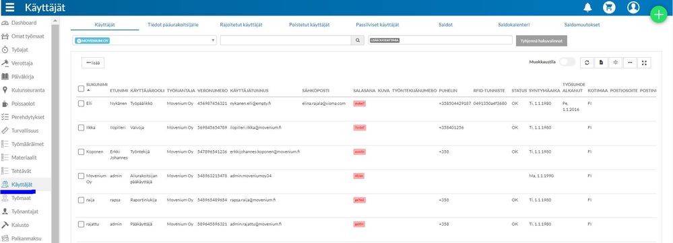The height and width of the screenshot is (243, 673).
Task: Click the Tyhjennä hakuvalinnat button
Action: point(542,40)
